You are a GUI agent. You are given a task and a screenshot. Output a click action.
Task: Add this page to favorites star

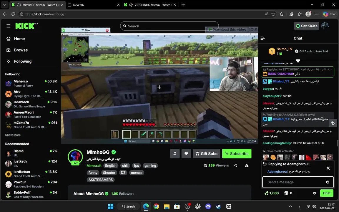coord(273,14)
